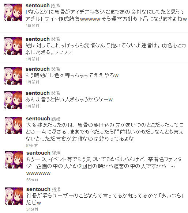
Task: Click the avatar on the アダルトサイト作成請負 tweet
Action: pyautogui.click(x=13, y=12)
